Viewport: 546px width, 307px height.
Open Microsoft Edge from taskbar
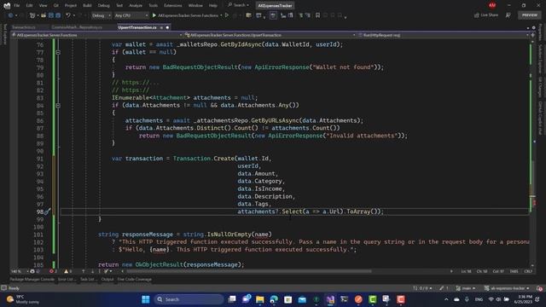274,299
